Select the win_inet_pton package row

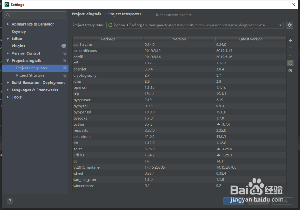(x=179, y=180)
